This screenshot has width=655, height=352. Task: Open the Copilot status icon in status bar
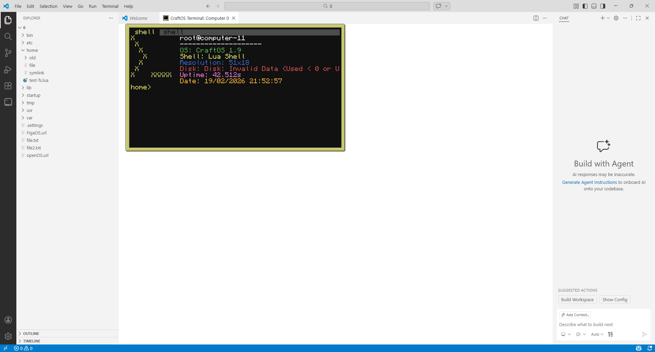[639, 348]
